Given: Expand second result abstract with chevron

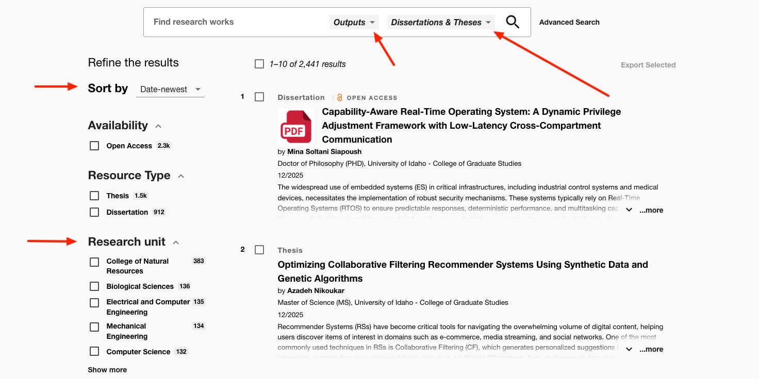Looking at the screenshot, I should click(x=629, y=349).
